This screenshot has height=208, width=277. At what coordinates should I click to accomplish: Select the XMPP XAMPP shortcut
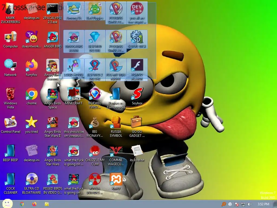(x=116, y=182)
